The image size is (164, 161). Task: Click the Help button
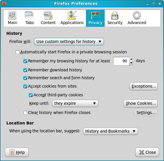(x=17, y=152)
